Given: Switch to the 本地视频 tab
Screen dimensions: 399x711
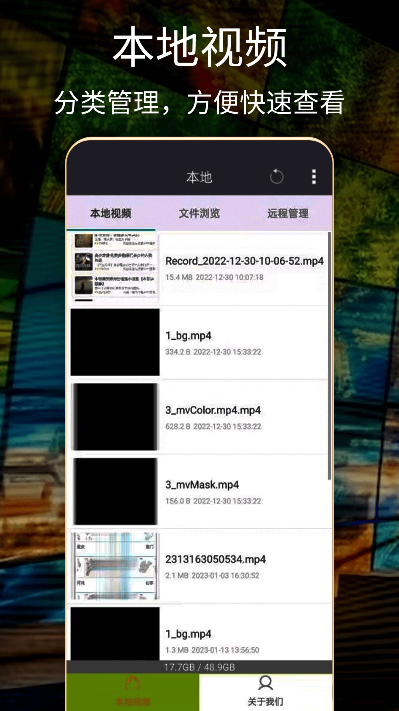Looking at the screenshot, I should tap(111, 213).
